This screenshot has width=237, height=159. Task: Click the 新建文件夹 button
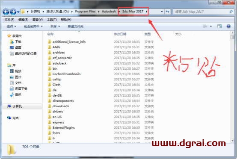(76, 26)
